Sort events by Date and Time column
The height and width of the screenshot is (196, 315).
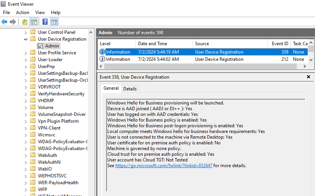(152, 44)
